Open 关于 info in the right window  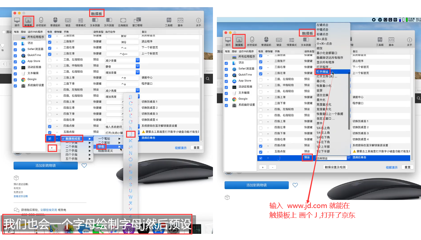[409, 41]
